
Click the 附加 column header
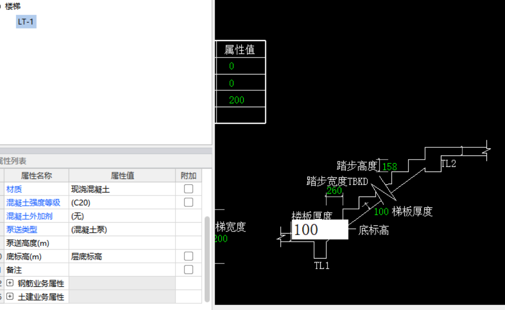click(189, 176)
